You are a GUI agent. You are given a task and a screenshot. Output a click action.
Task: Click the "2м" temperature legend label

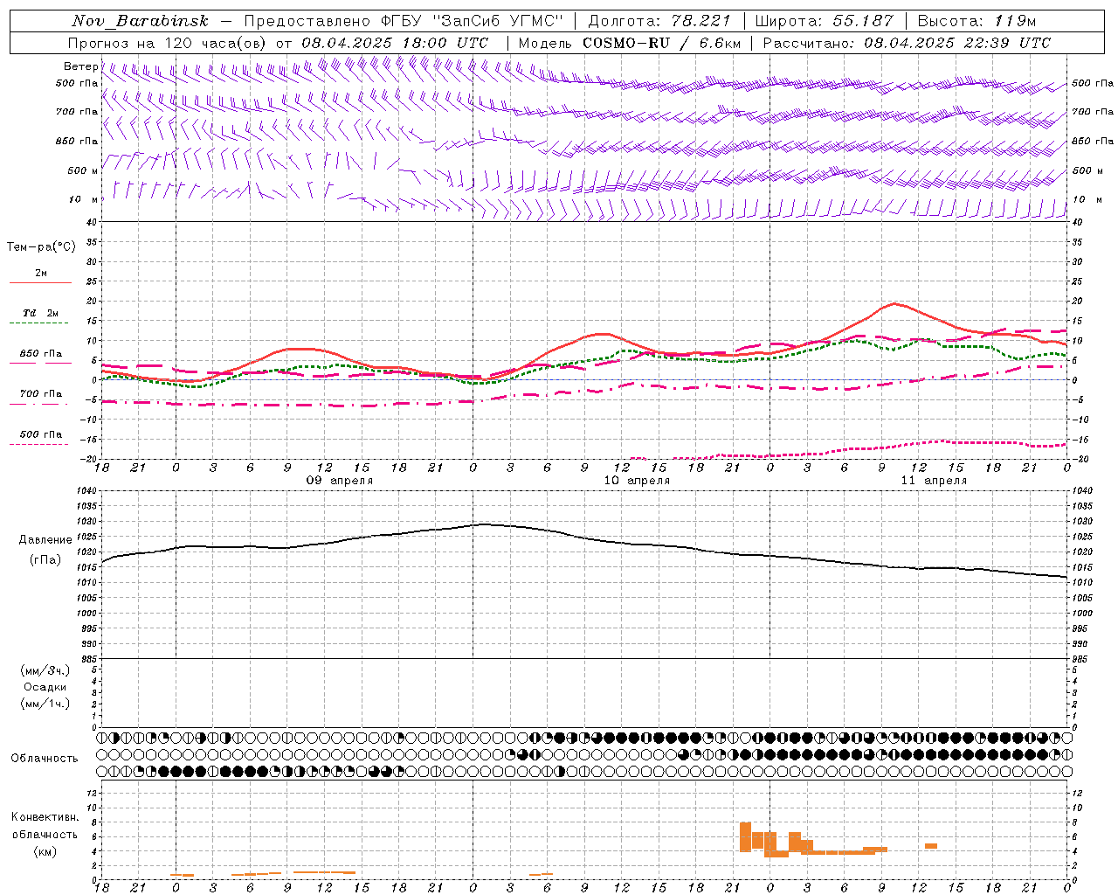(41, 274)
